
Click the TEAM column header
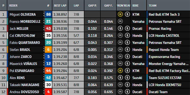153,6
